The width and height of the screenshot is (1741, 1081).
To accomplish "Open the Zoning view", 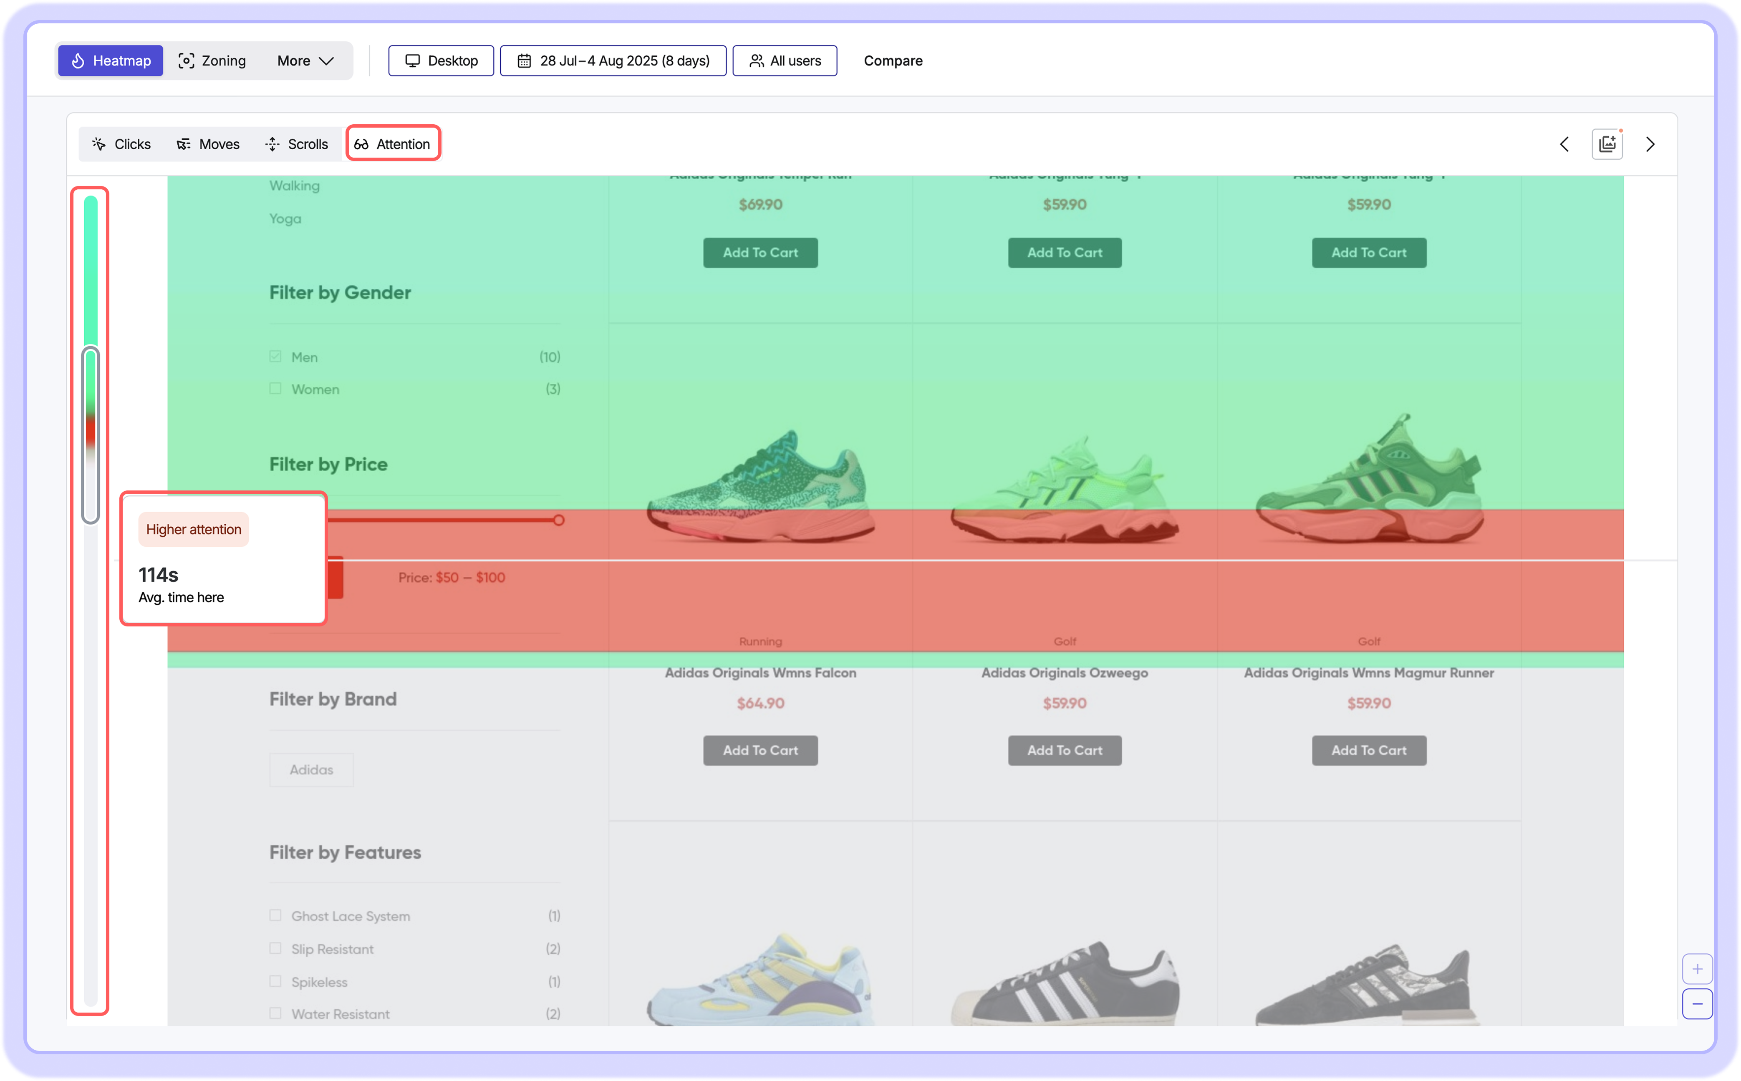I will click(x=212, y=61).
